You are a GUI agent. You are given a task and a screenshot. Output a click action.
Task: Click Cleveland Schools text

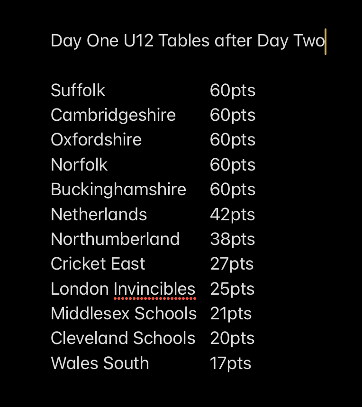pyautogui.click(x=123, y=338)
